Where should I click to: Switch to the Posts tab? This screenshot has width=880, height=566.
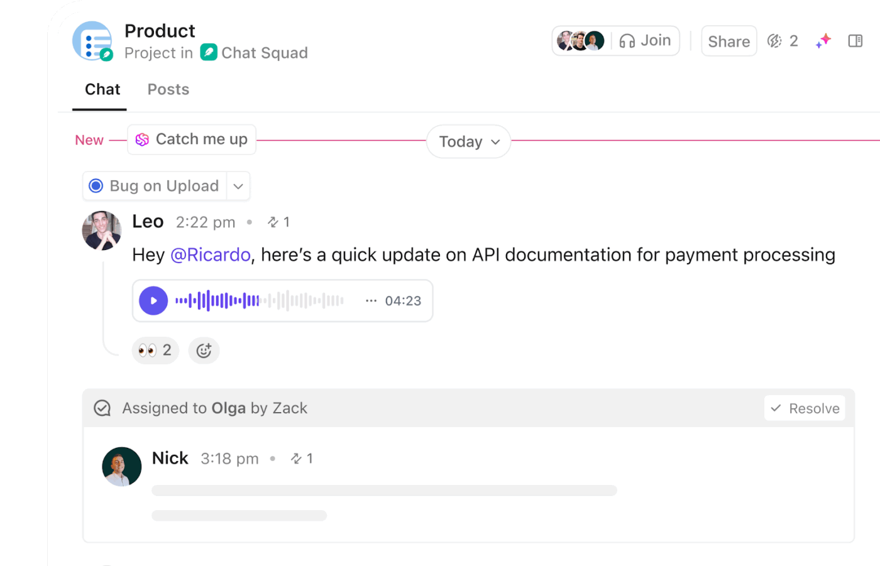(x=168, y=89)
